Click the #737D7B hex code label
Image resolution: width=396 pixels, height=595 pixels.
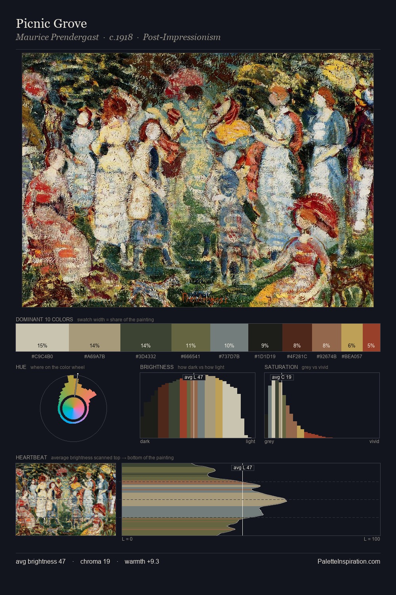tap(229, 357)
